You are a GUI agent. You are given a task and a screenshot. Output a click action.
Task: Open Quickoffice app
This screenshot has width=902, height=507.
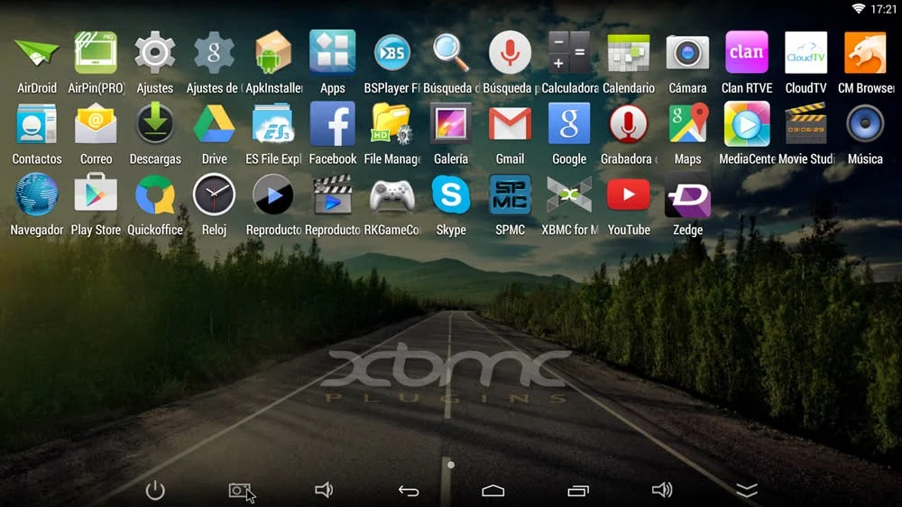click(x=155, y=195)
